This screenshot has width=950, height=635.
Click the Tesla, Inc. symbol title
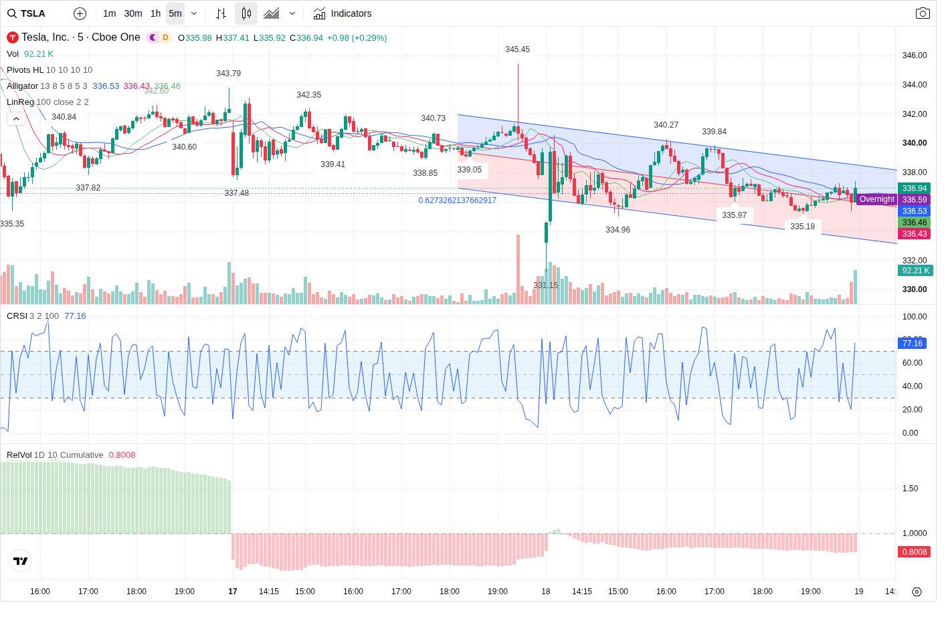pyautogui.click(x=81, y=37)
